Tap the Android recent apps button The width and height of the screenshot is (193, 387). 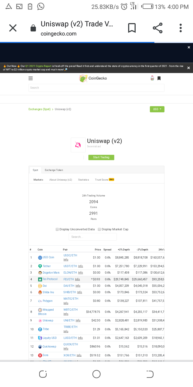point(43,374)
